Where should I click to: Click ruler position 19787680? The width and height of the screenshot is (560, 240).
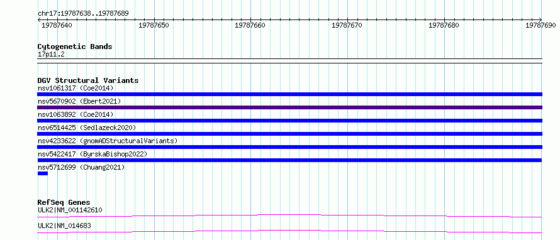[x=444, y=25]
